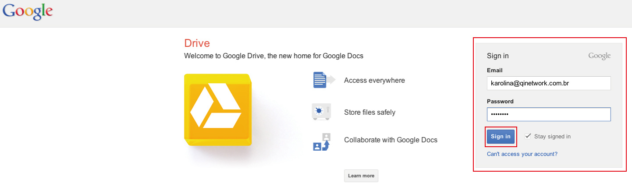
Task: Toggle the Stay signed in checkbox
Action: (528, 136)
